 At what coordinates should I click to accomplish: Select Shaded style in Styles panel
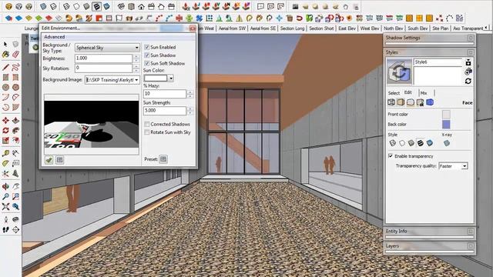click(x=411, y=143)
